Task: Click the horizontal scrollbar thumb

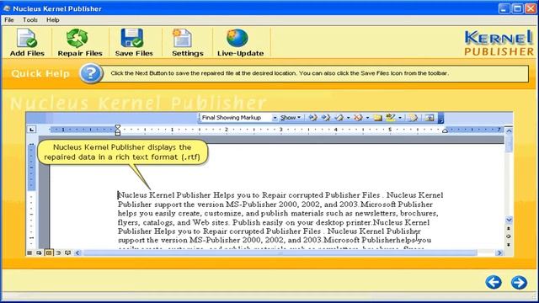Action: 280,252
